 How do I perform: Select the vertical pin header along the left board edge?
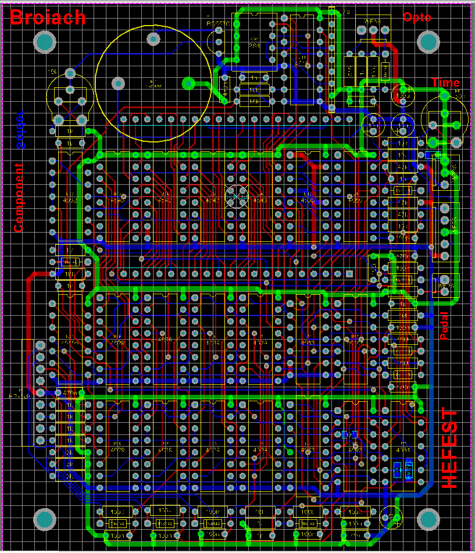point(34,393)
